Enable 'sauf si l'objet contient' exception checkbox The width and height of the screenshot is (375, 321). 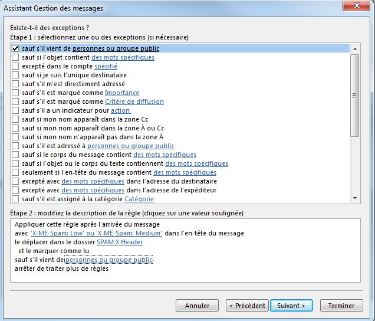[x=15, y=58]
